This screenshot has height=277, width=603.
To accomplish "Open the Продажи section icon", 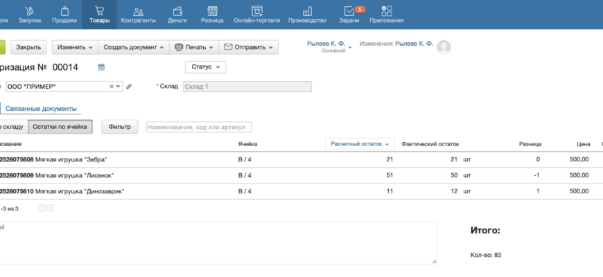I will click(64, 11).
